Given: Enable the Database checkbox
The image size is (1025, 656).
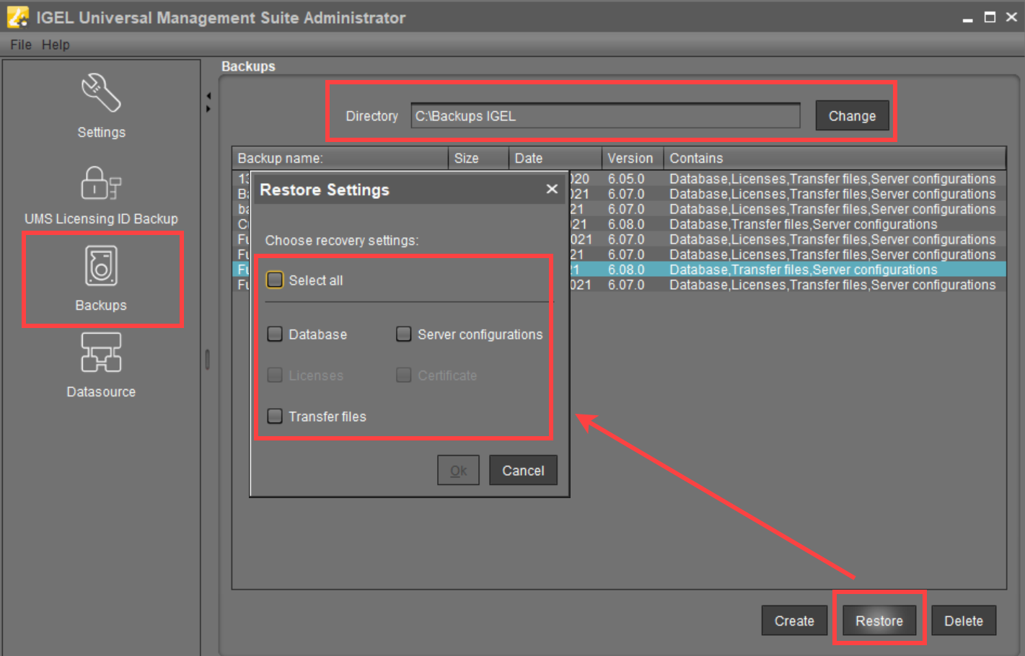Looking at the screenshot, I should [x=275, y=334].
